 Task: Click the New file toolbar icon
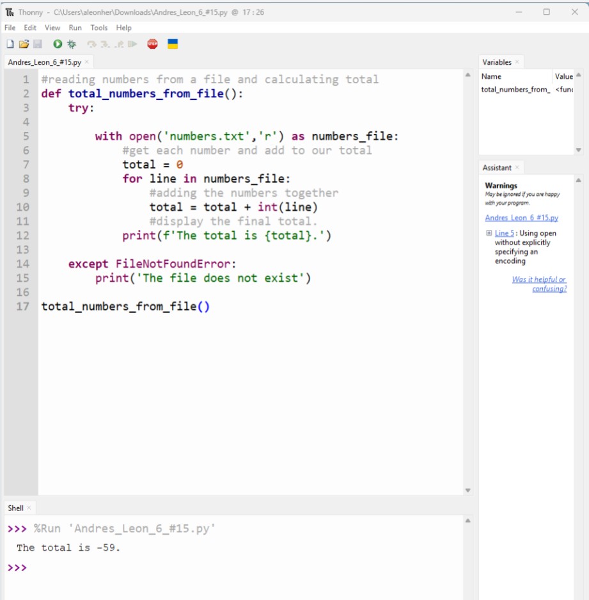coord(10,44)
